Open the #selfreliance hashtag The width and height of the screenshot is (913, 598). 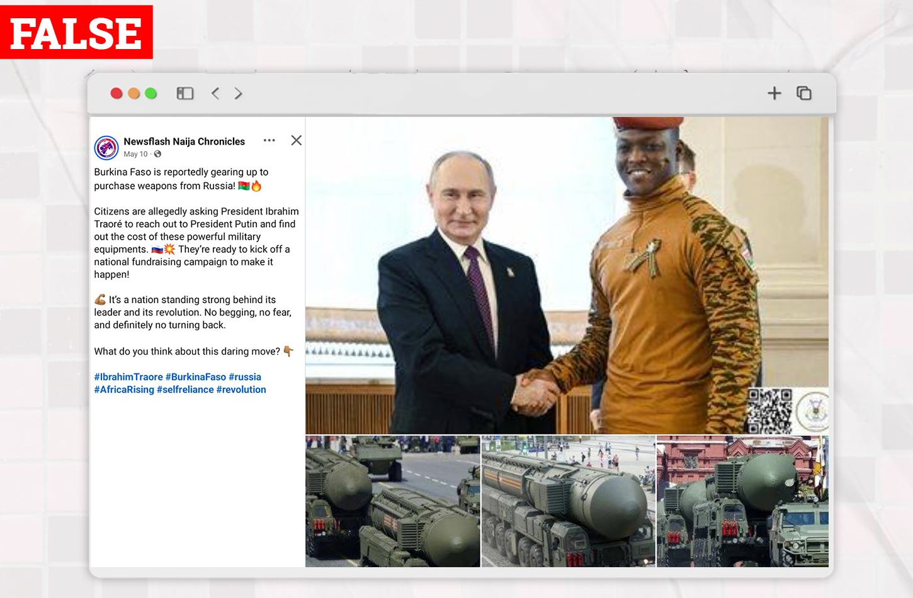click(x=185, y=389)
